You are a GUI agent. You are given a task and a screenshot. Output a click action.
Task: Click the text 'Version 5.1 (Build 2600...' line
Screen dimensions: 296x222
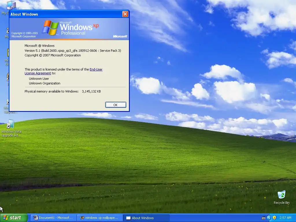coord(73,51)
